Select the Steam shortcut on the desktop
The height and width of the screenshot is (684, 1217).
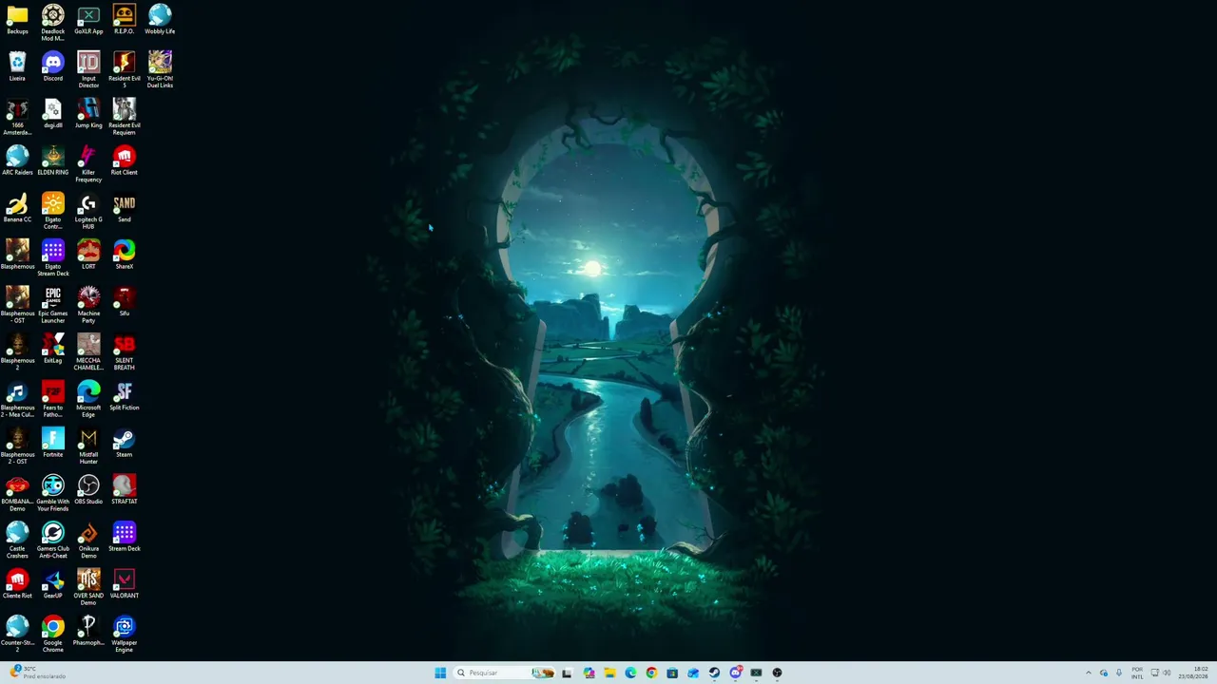pyautogui.click(x=125, y=443)
